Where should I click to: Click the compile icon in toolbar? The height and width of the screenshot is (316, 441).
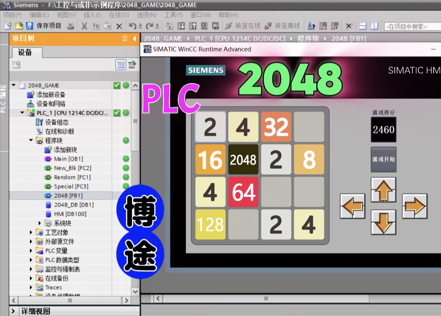[x=169, y=26]
